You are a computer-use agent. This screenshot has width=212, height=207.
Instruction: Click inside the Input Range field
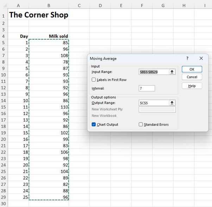coord(154,72)
